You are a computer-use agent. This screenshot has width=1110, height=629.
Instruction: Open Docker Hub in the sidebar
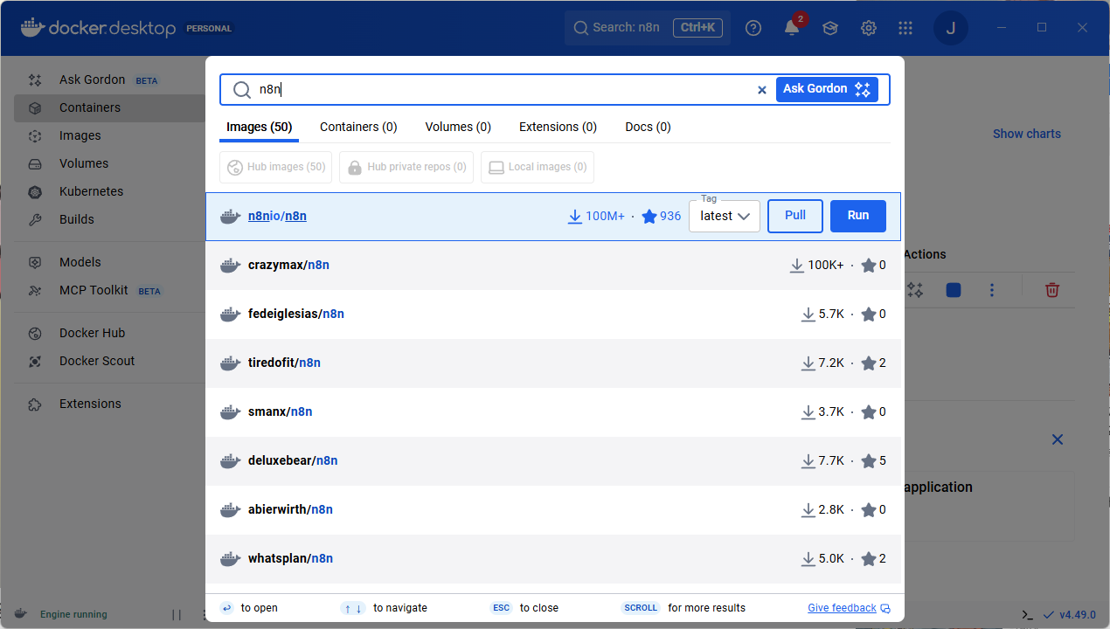[92, 333]
